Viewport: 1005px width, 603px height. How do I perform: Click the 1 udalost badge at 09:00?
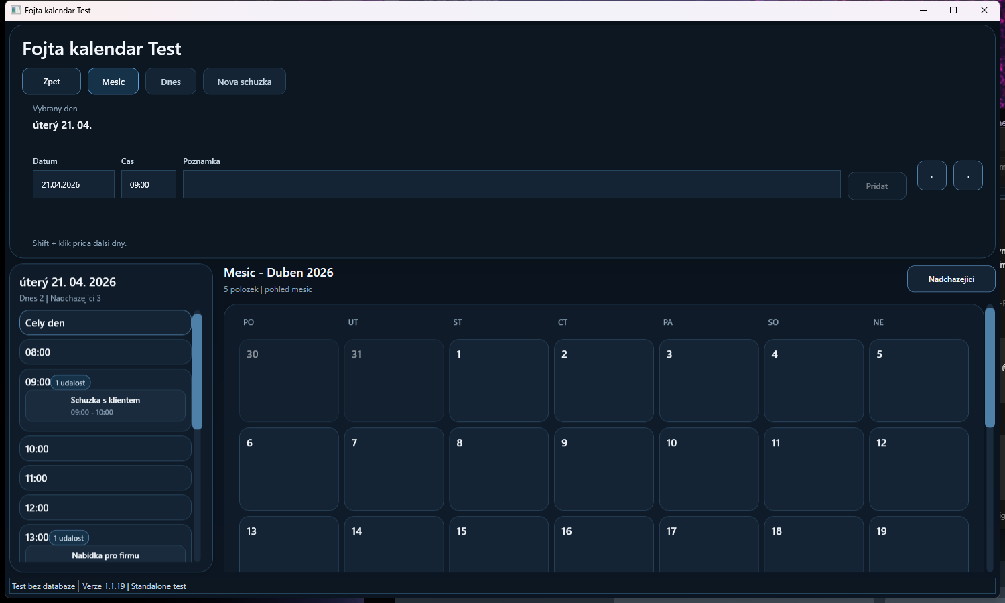[70, 383]
